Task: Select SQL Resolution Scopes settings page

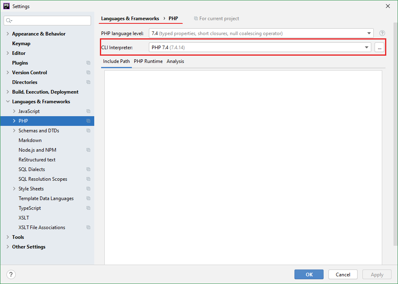Action: (x=43, y=179)
